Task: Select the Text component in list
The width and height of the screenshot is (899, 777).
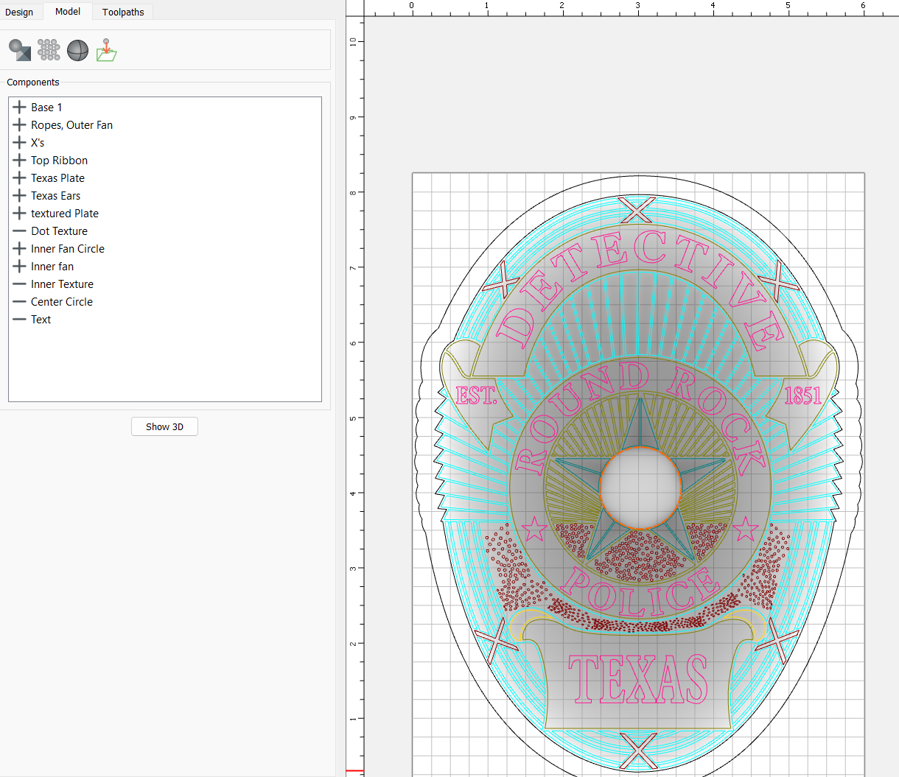Action: [41, 320]
